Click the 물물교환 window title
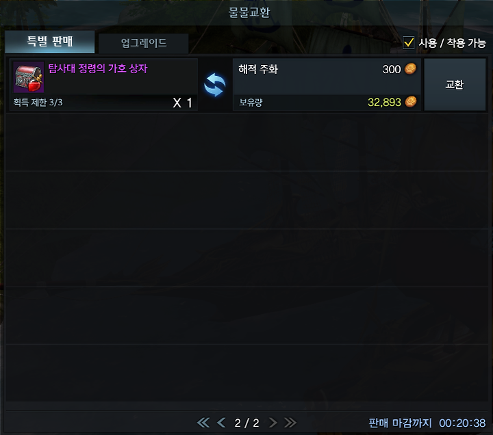The width and height of the screenshot is (493, 435). pos(249,12)
